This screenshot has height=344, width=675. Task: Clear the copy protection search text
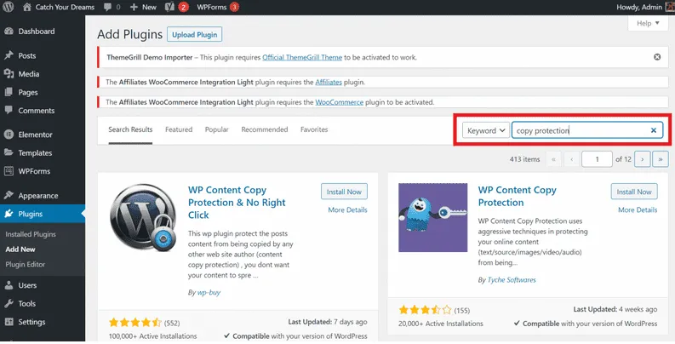[x=654, y=130]
